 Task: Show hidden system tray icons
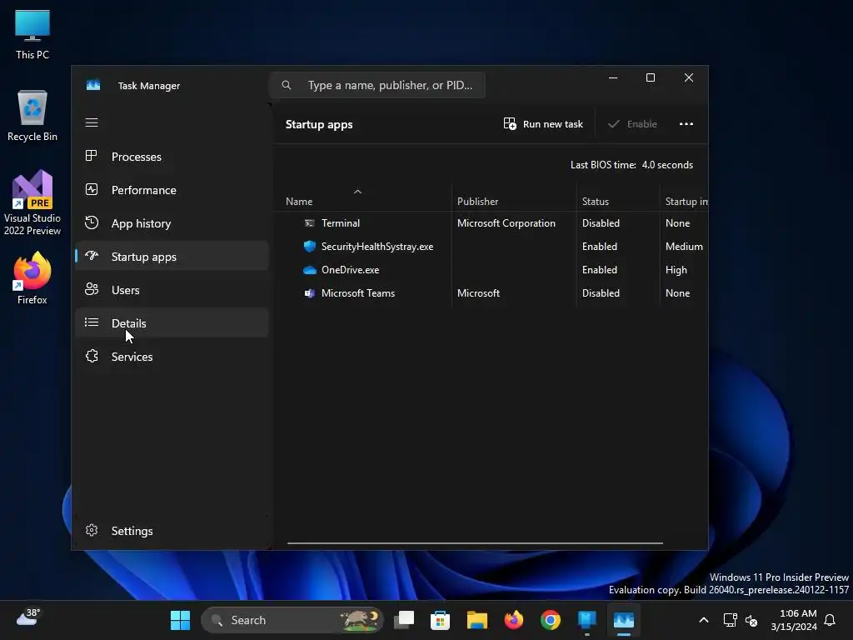point(703,620)
